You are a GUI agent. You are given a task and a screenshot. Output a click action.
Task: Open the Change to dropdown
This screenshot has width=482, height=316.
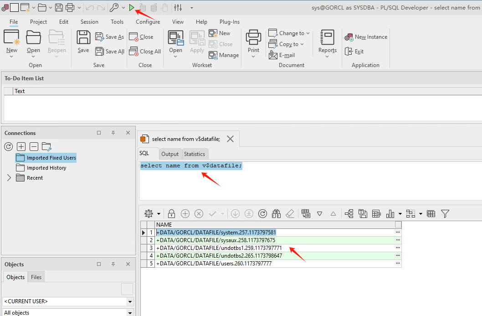point(289,33)
